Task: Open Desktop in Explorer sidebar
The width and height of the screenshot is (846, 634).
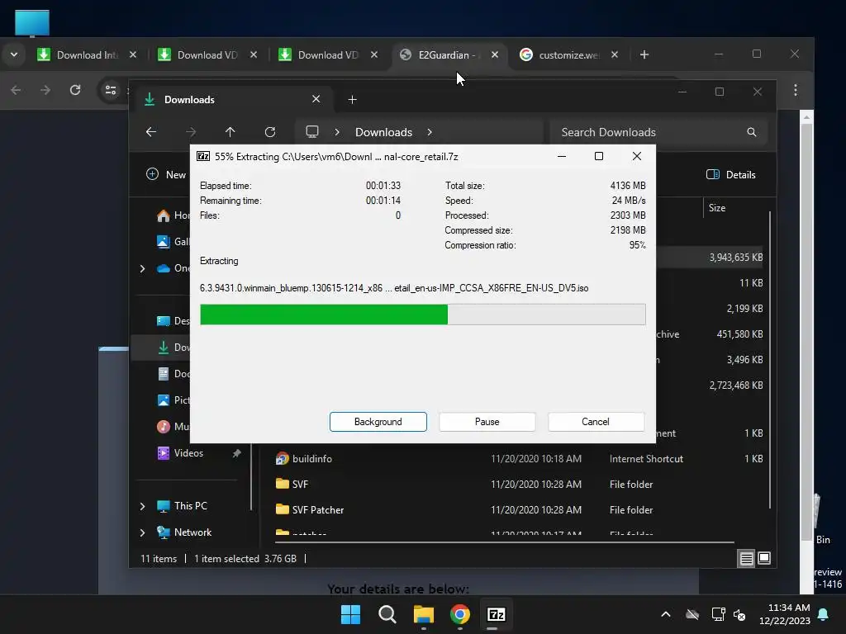Action: click(x=172, y=321)
